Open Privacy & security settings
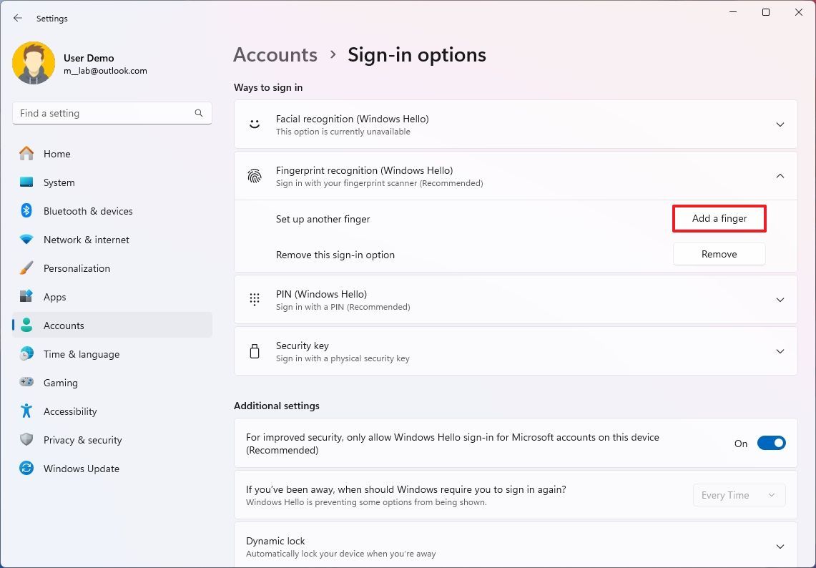Screen dimensions: 816x568 (x=83, y=440)
